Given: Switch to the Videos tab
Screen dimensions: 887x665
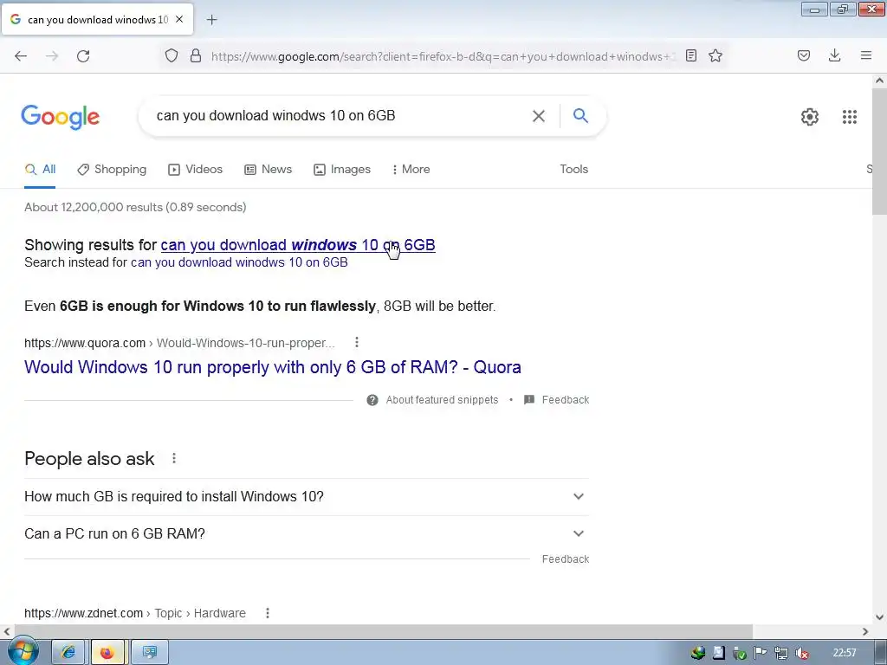Looking at the screenshot, I should [195, 169].
